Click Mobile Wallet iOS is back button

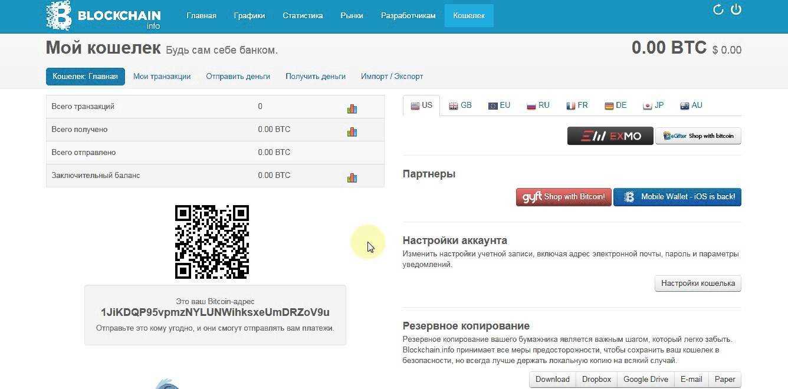(677, 197)
